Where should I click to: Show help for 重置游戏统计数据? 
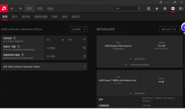point(23,55)
